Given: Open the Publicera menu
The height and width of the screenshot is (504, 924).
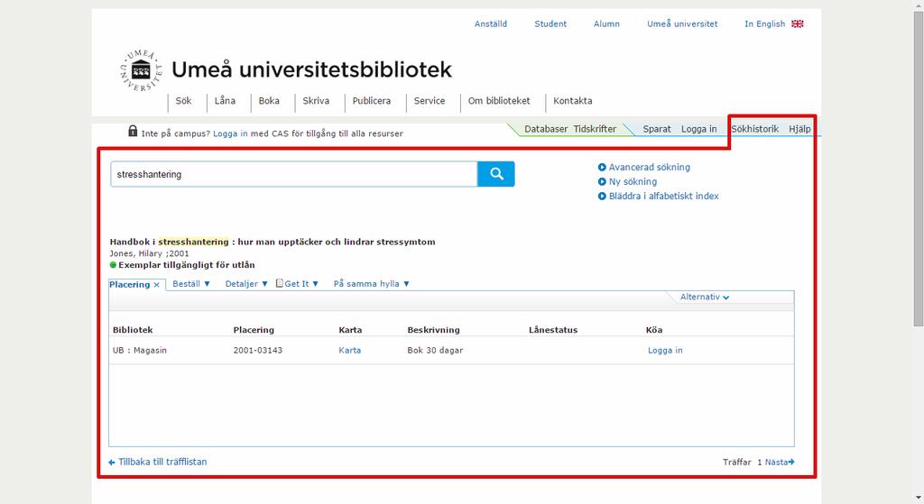Looking at the screenshot, I should coord(371,101).
